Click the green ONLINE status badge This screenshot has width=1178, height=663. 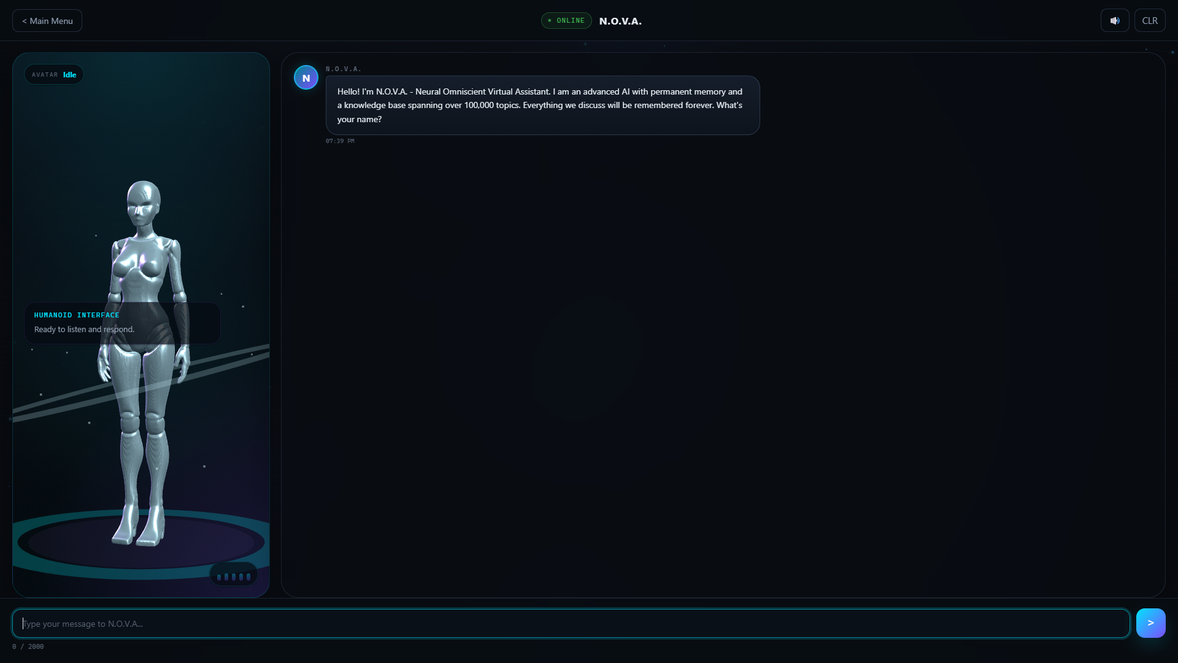point(566,21)
